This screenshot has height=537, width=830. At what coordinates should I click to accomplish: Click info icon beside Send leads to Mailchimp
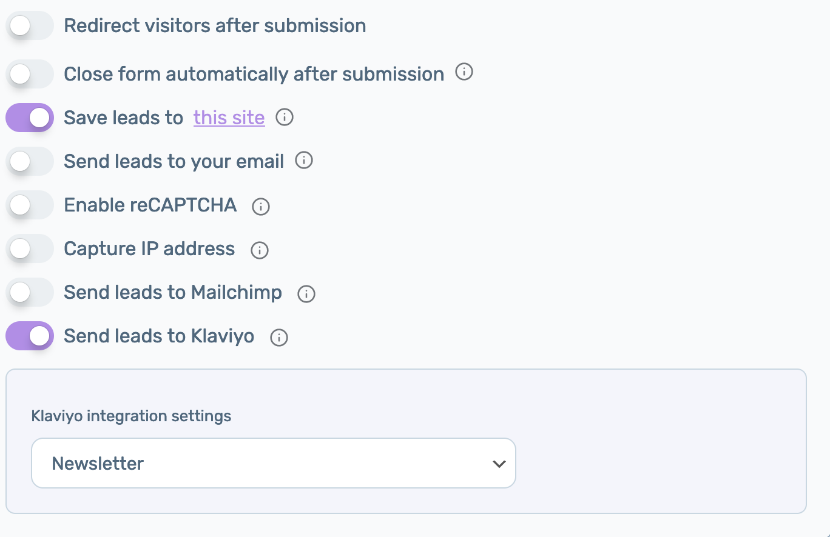point(306,294)
